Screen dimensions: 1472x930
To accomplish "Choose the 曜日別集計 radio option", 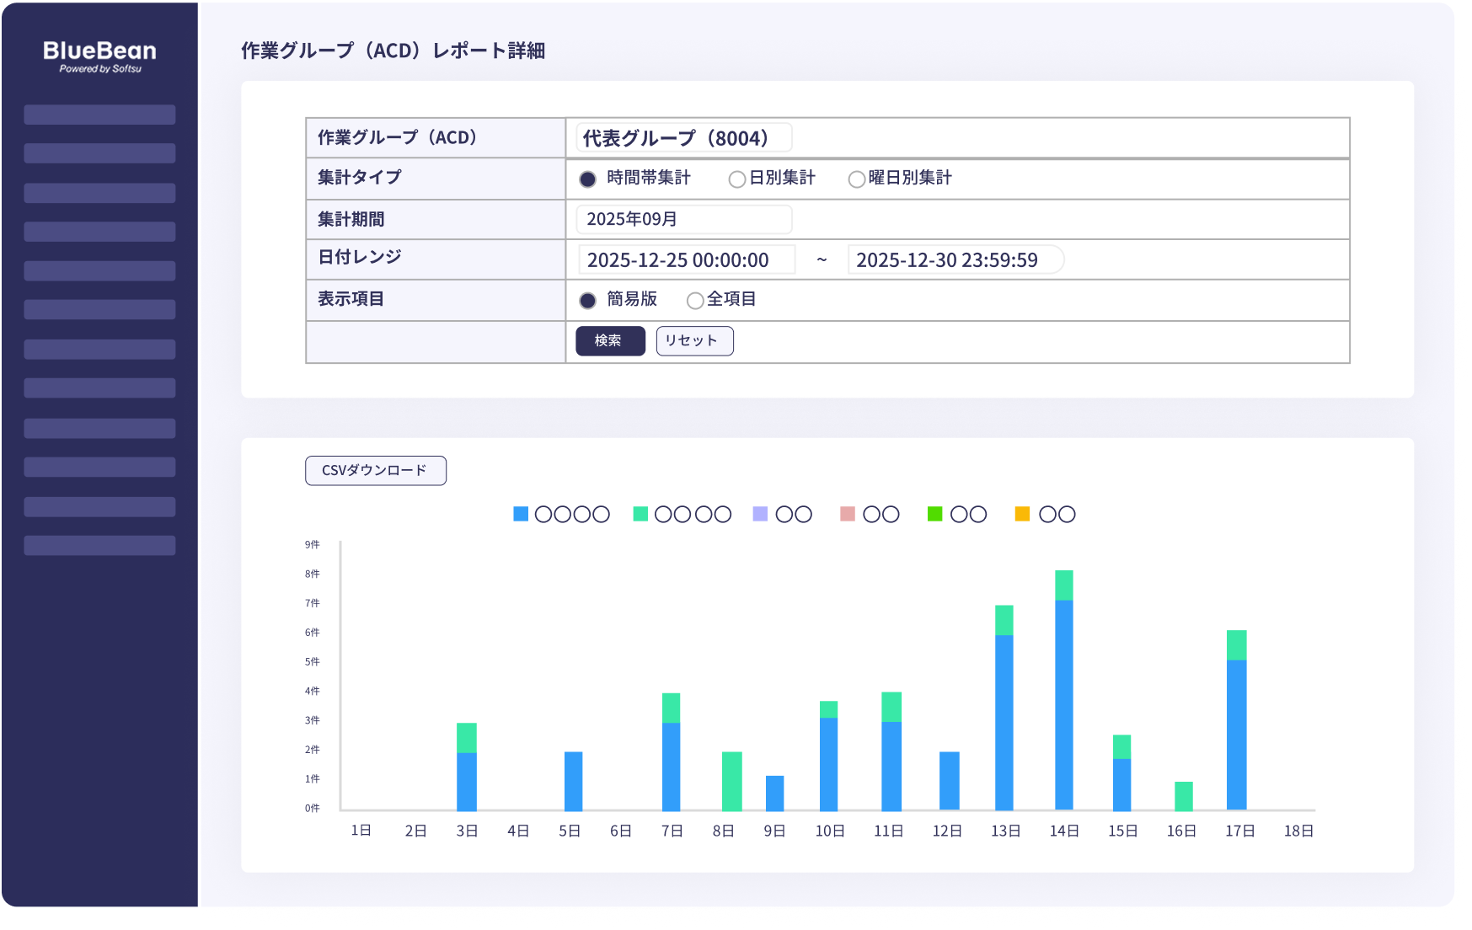I will click(857, 179).
